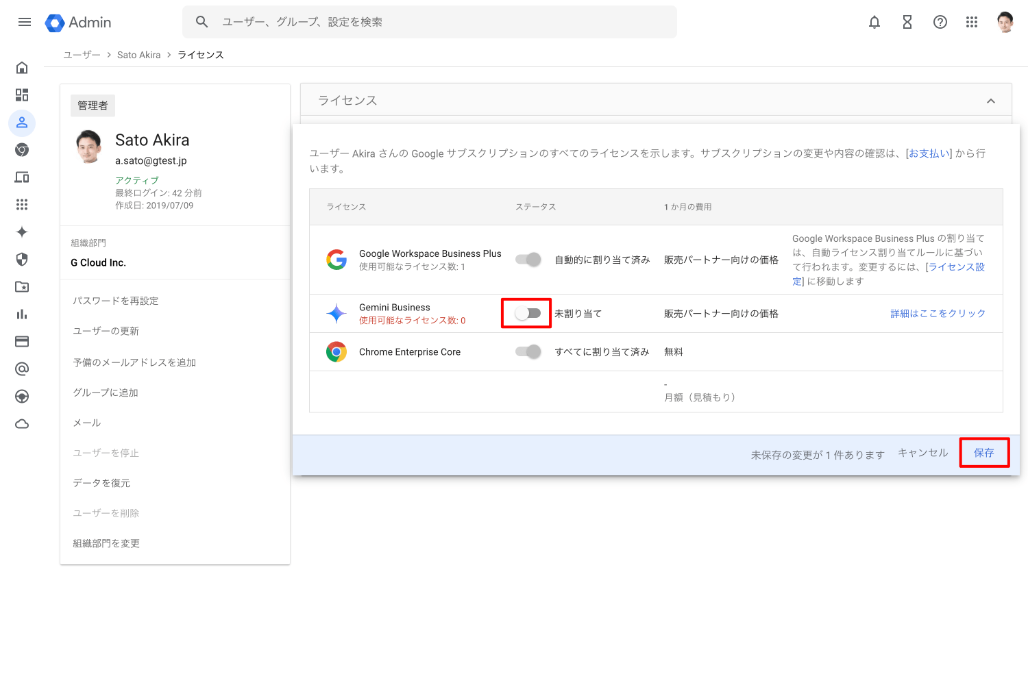Open the Reporting bar chart sidebar icon
This screenshot has width=1028, height=685.
click(x=22, y=314)
